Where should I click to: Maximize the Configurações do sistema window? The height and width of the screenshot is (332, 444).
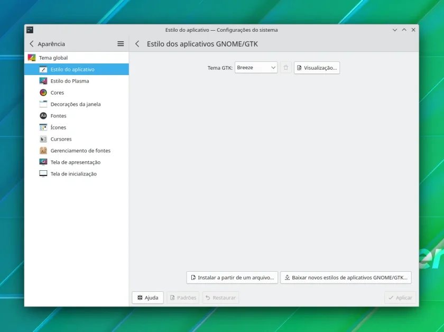tap(404, 30)
